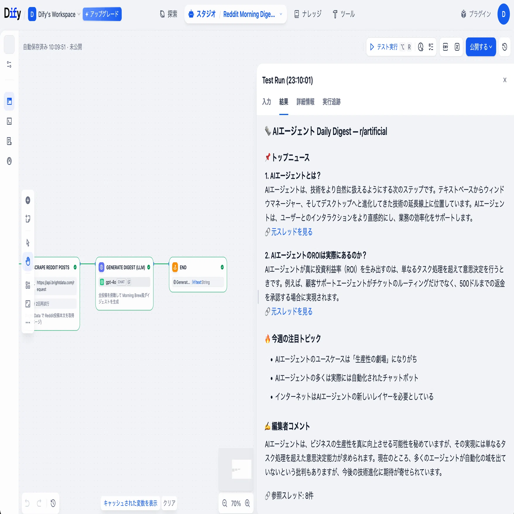Click the undo arrow icon
Screen dimensions: 514x514
coord(27,503)
